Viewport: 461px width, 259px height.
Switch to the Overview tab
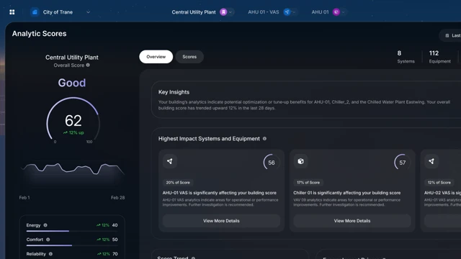point(156,57)
